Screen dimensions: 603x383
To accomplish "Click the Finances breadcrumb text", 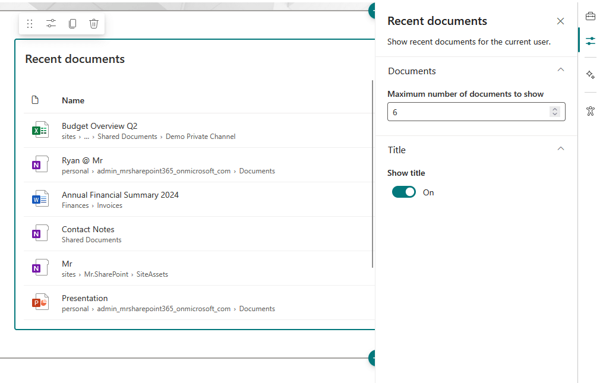I will tap(75, 205).
